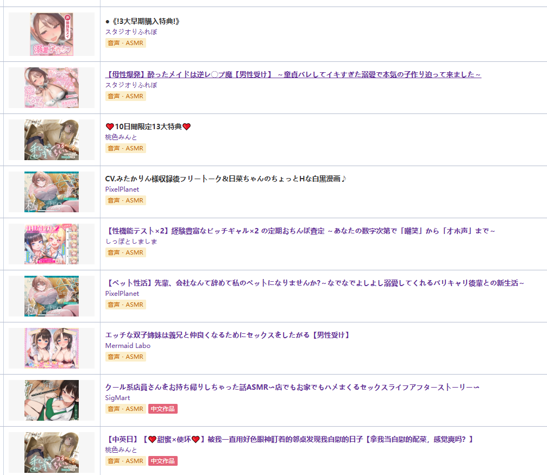Open the title link starting 【中英日】
This screenshot has height=475, width=547.
click(x=290, y=439)
